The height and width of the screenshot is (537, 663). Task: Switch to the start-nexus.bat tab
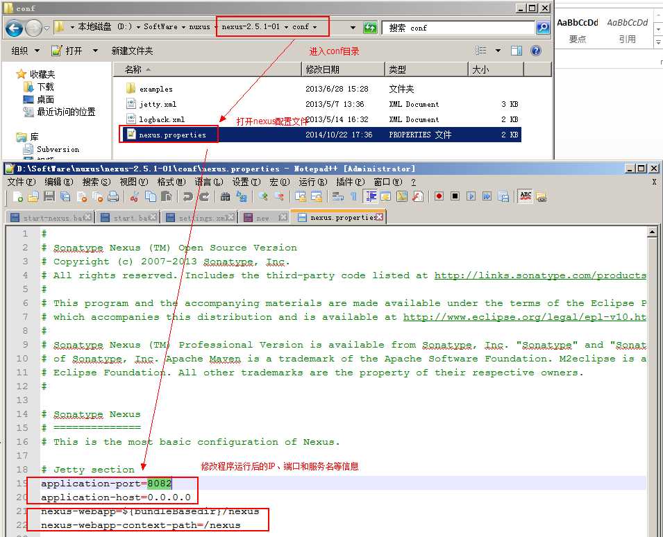[x=51, y=218]
